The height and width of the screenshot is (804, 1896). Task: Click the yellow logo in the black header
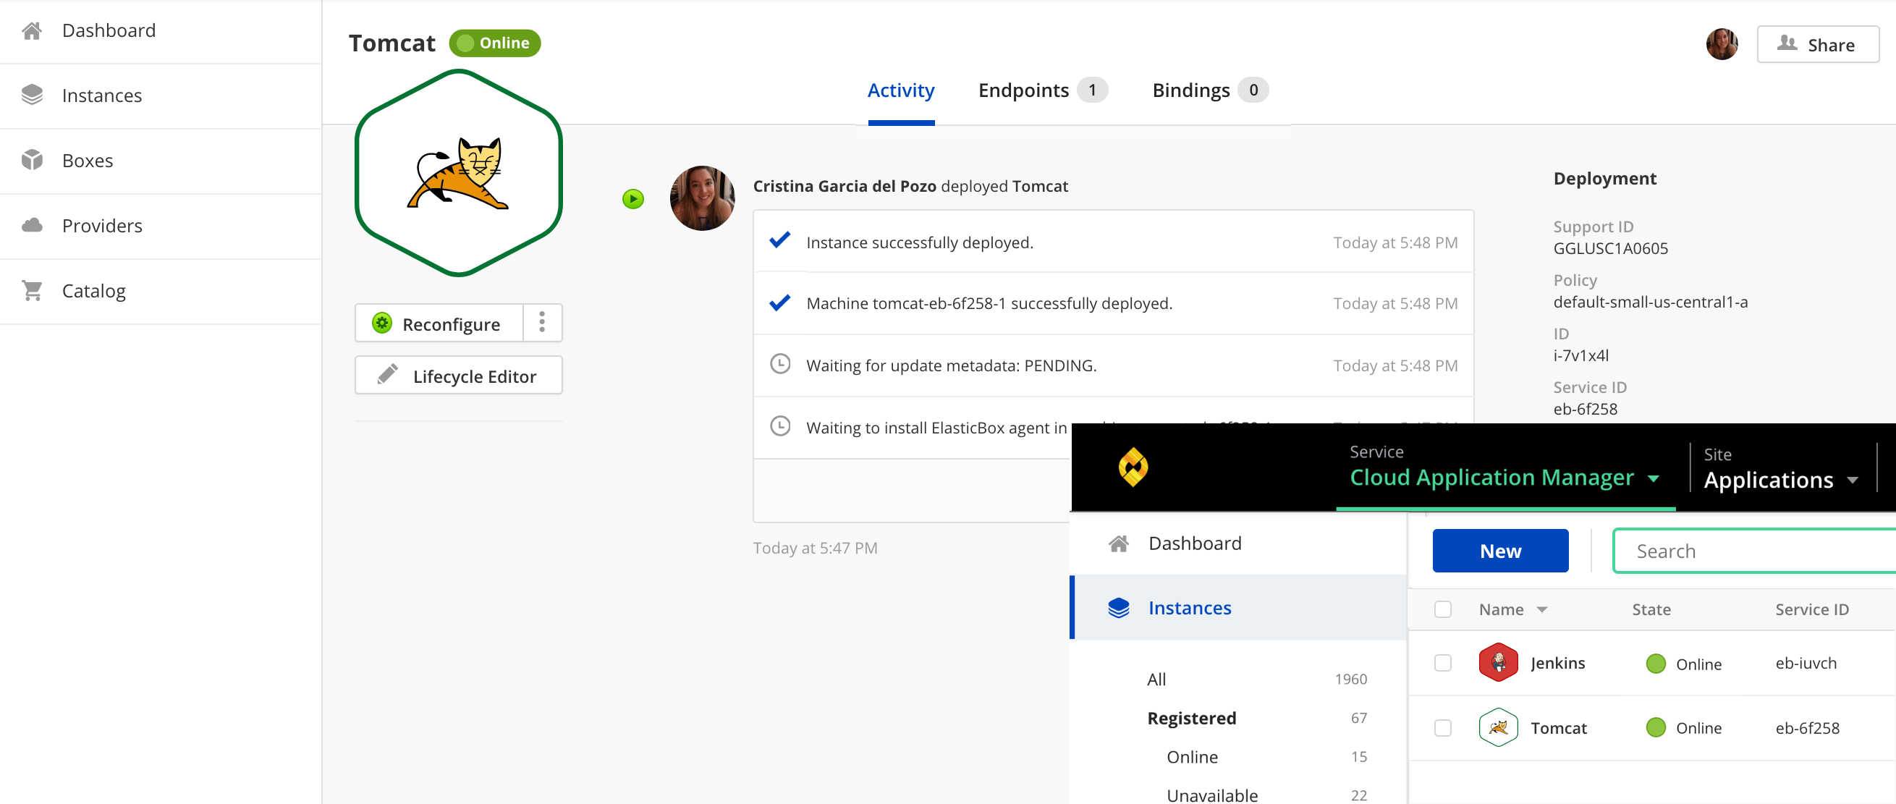(x=1133, y=467)
